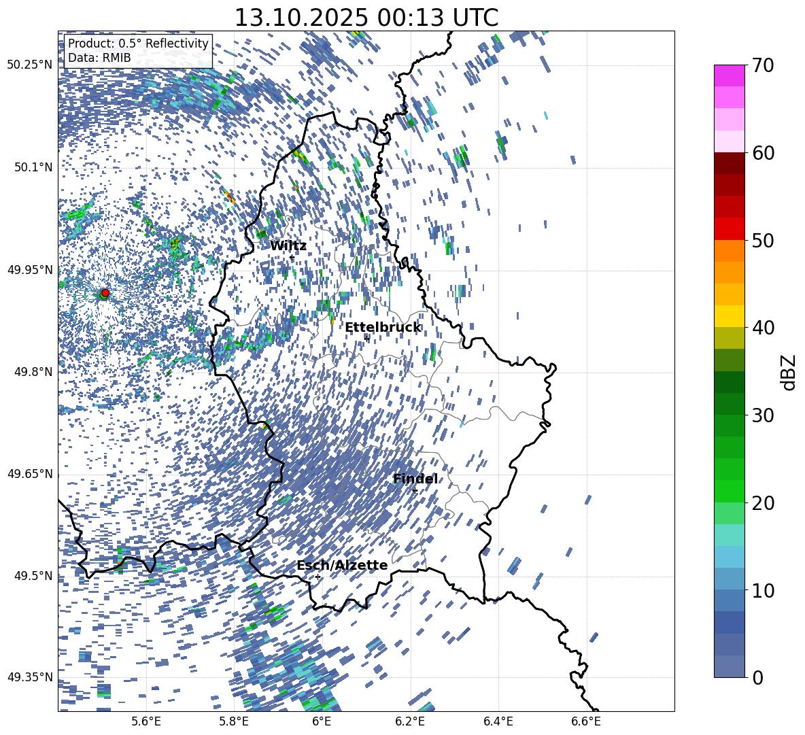This screenshot has width=805, height=735.
Task: Click the dark red colorbar segment below 60
Action: [x=729, y=163]
